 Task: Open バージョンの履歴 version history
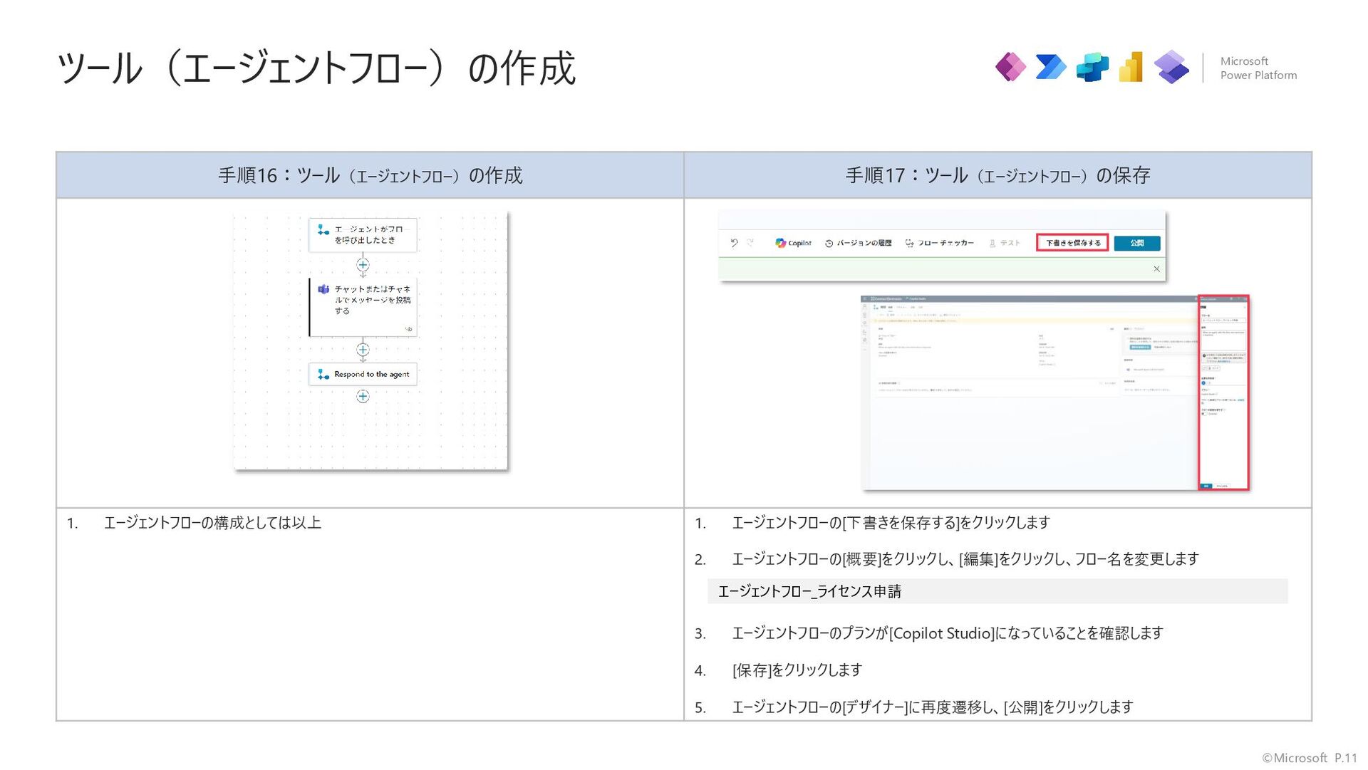tap(858, 243)
